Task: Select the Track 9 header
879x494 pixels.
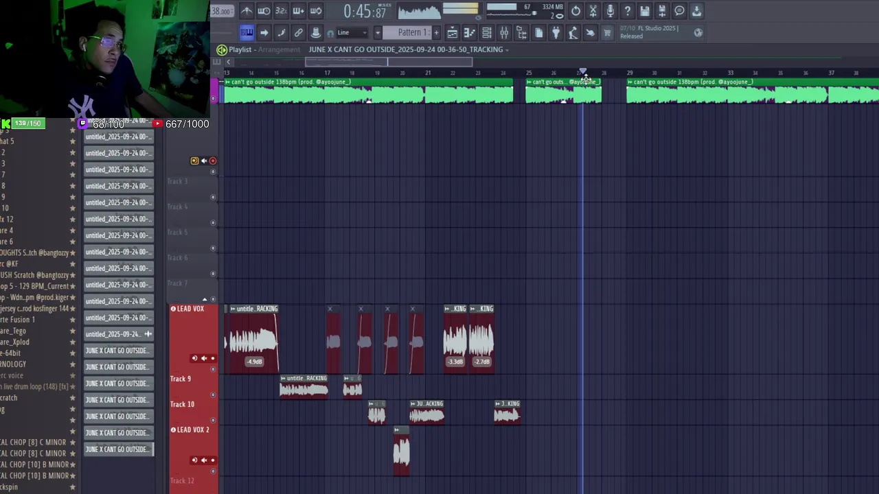Action: (194, 386)
